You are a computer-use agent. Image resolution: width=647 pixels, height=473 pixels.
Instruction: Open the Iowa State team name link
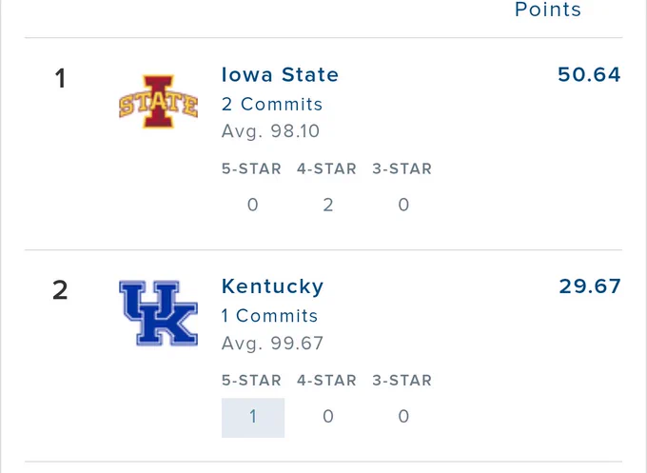[280, 74]
